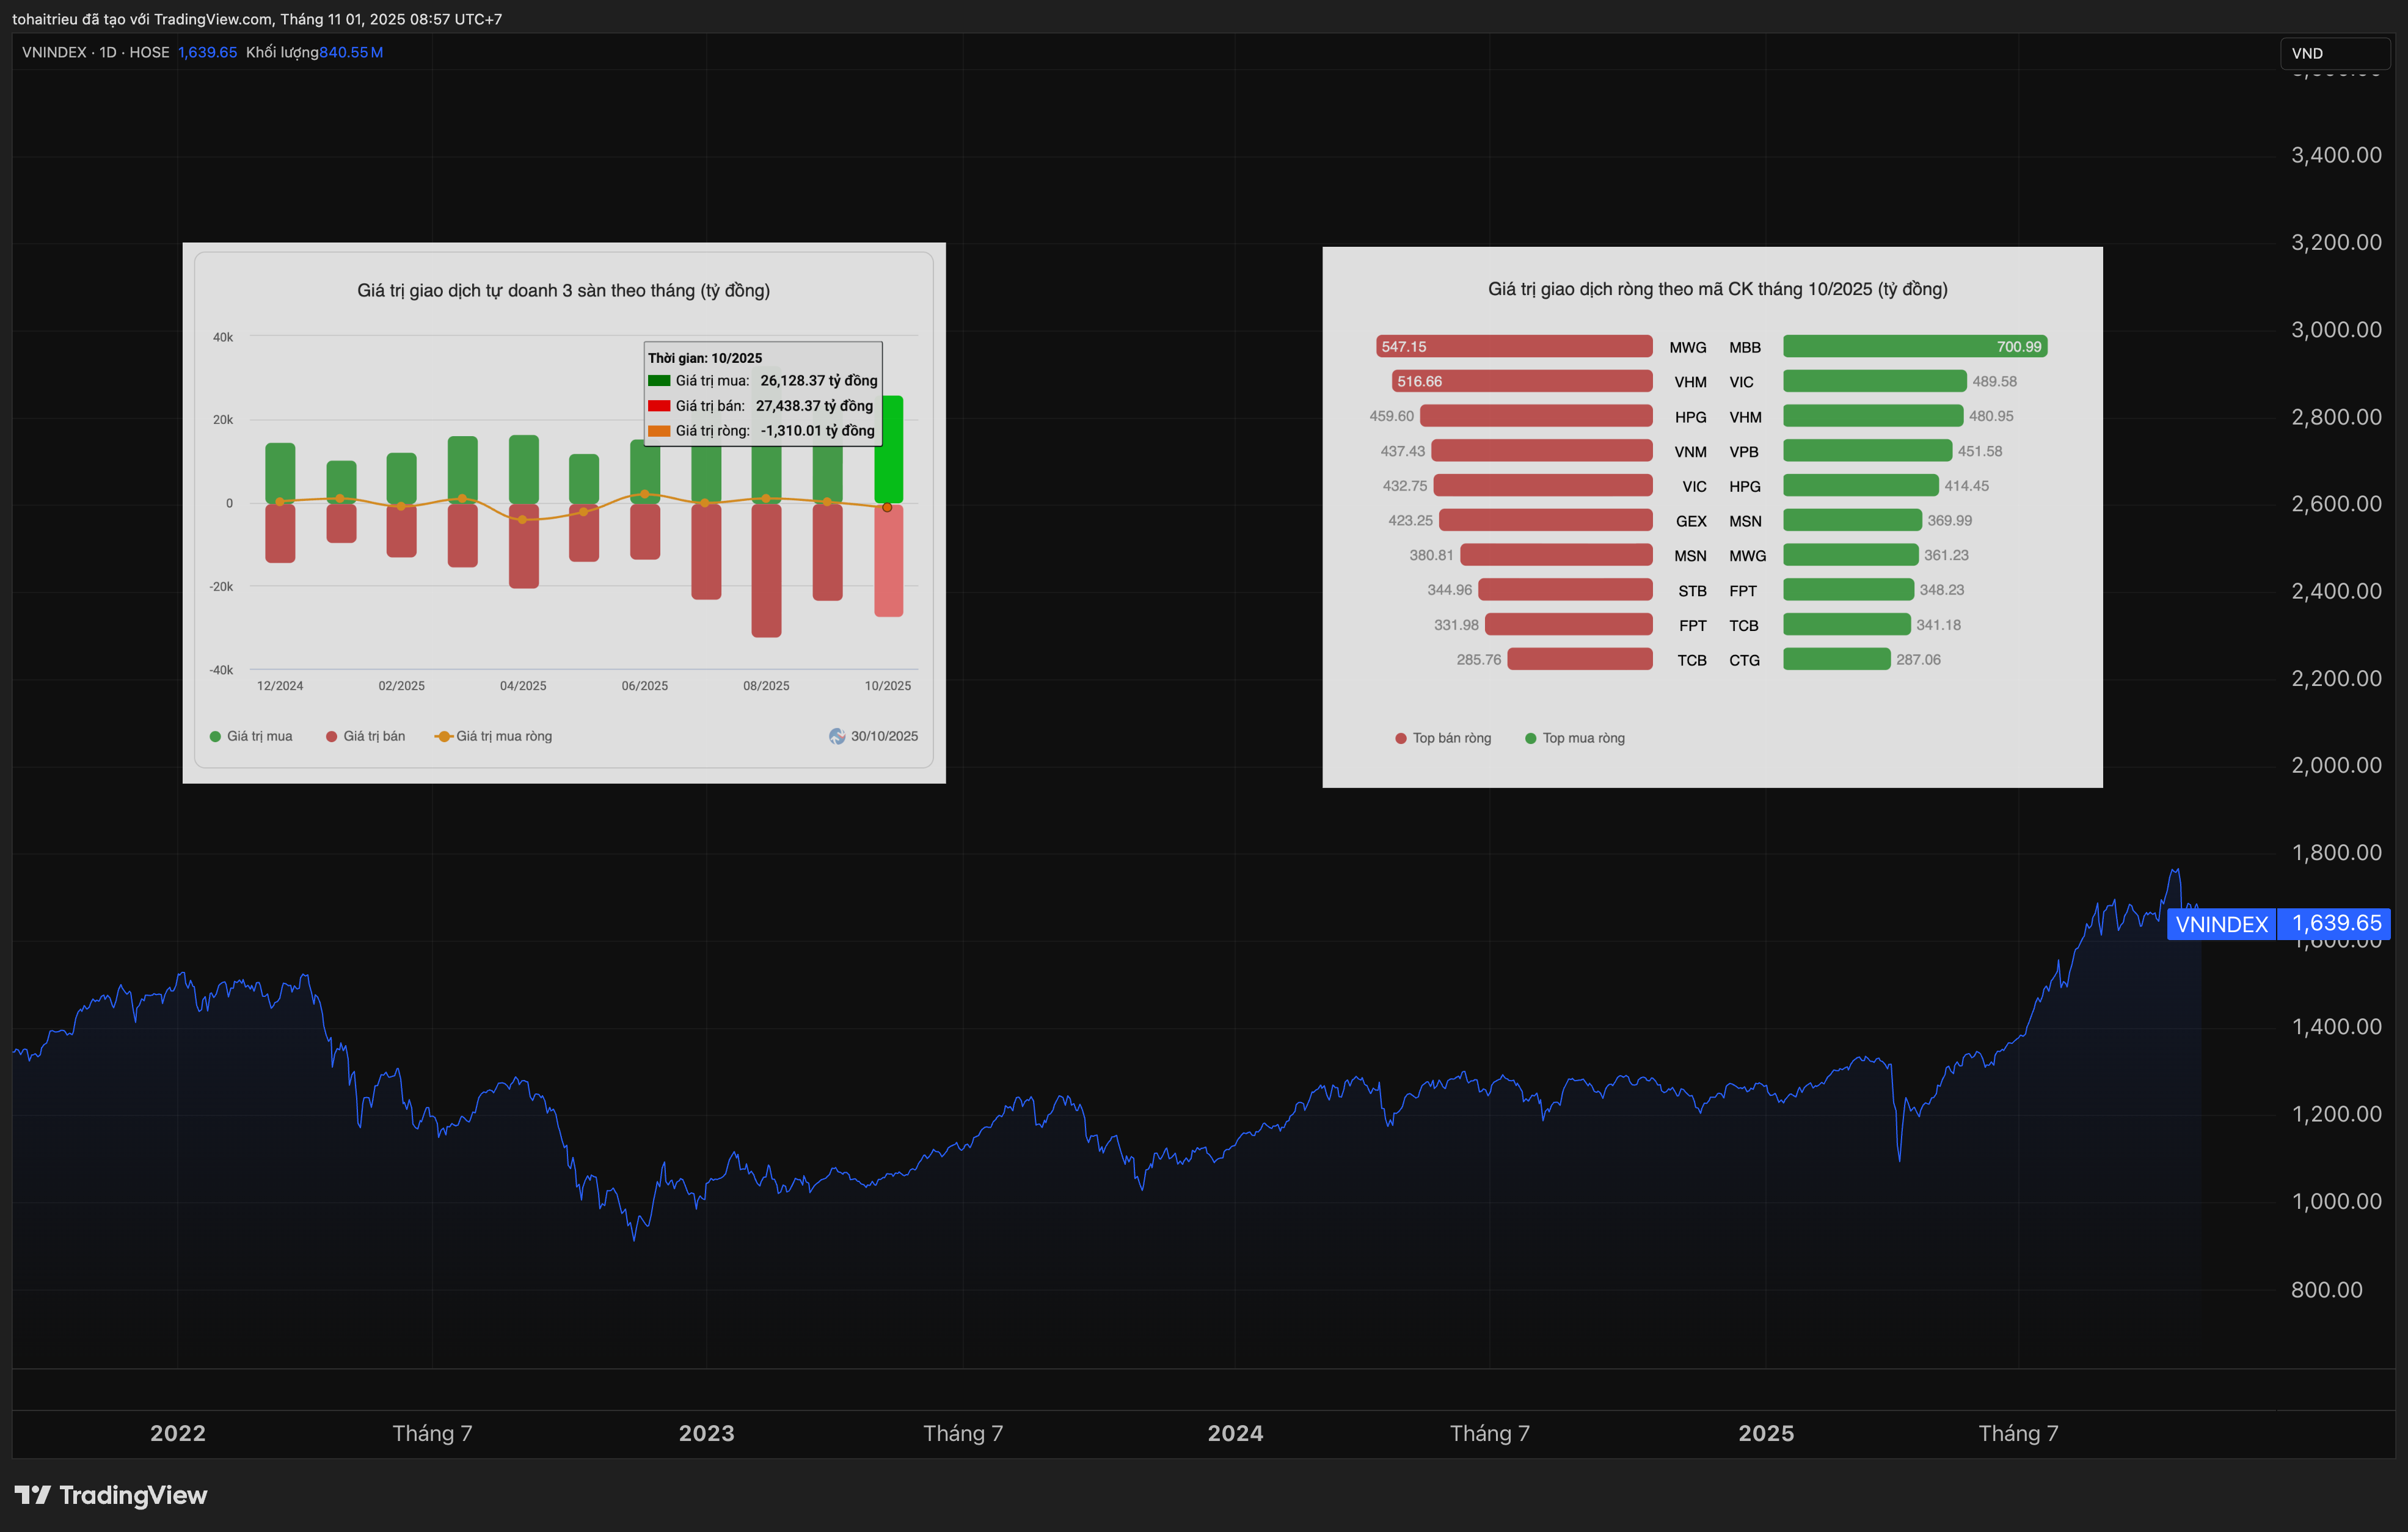Click the VIC green bar labeled 489.58
The image size is (2408, 1532).
tap(1875, 381)
